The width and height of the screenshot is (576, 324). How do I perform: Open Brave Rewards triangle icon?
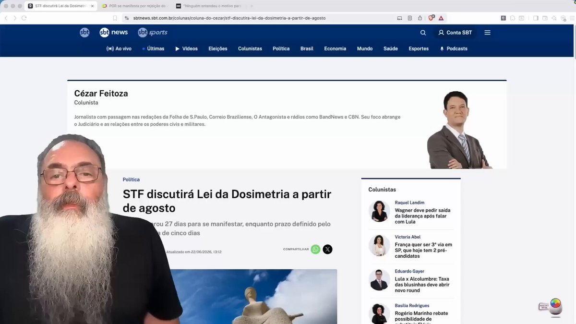click(441, 18)
